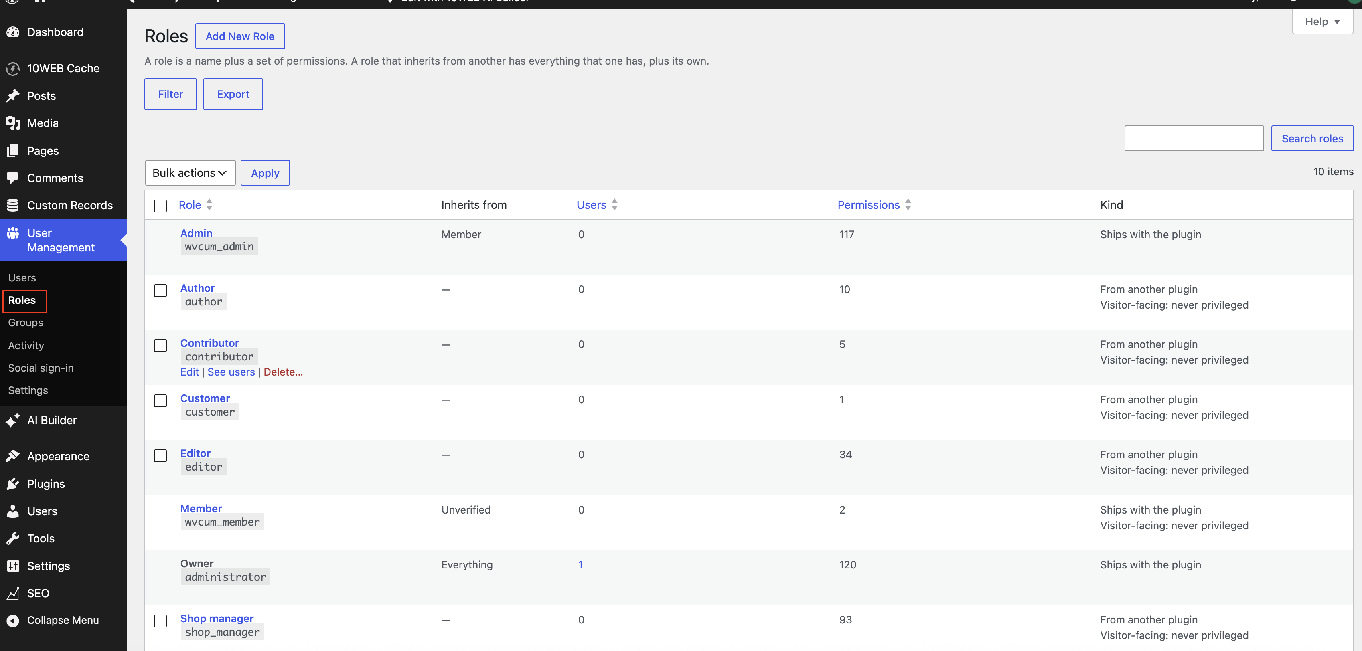Viewport: 1362px width, 651px height.
Task: Click the search roles text field
Action: (x=1194, y=138)
